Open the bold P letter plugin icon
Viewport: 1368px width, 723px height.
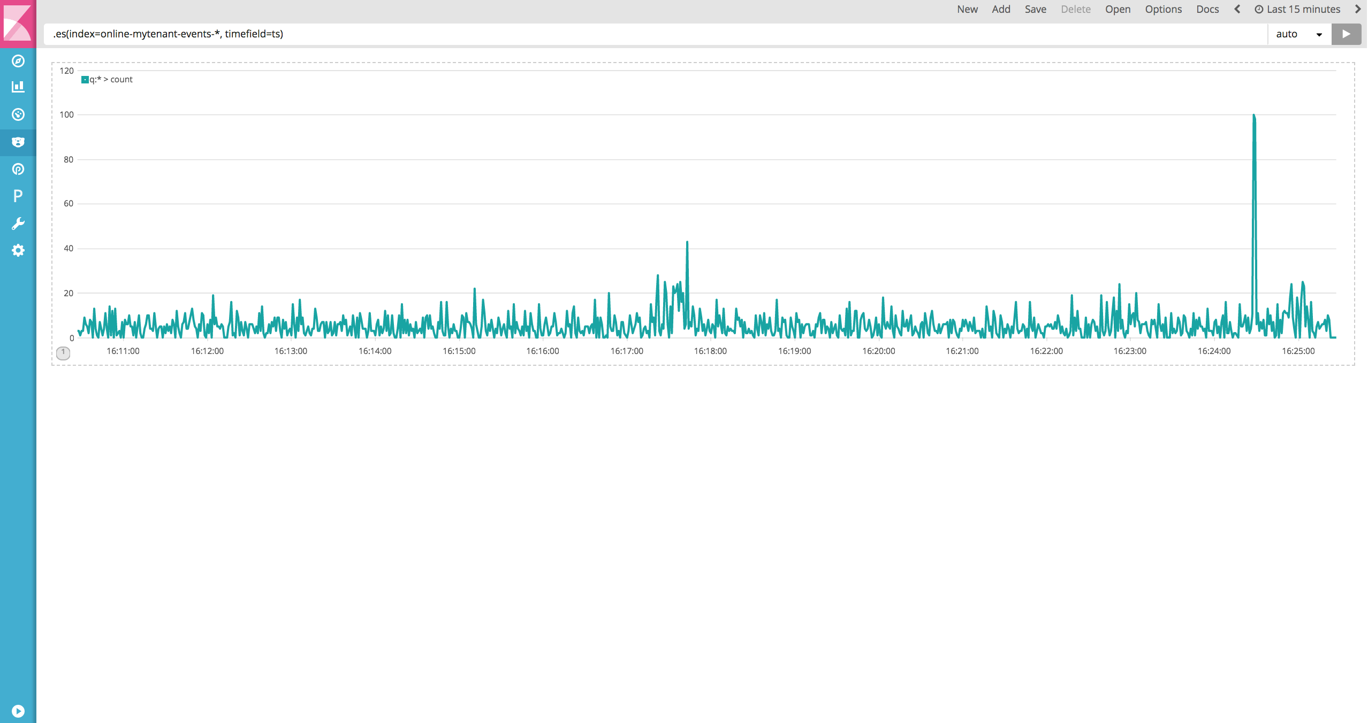18,196
